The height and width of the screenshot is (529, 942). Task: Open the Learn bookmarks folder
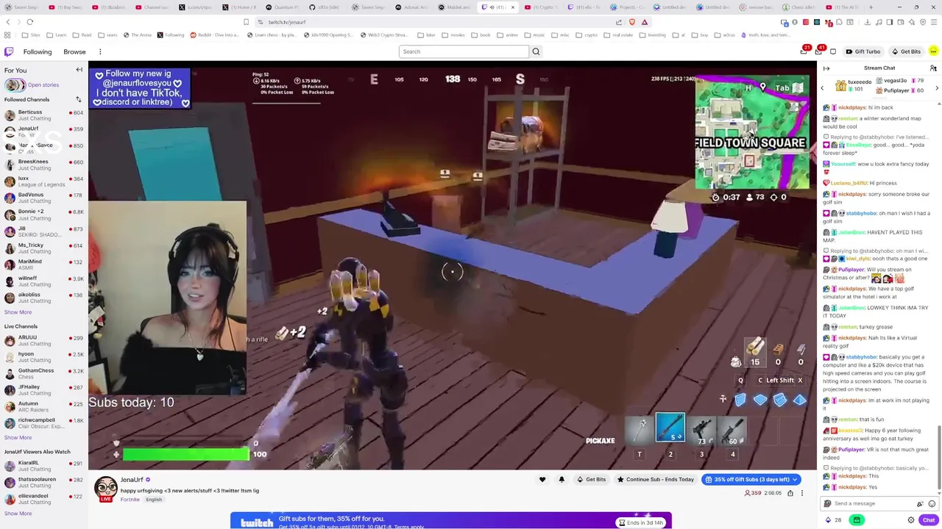pos(56,35)
